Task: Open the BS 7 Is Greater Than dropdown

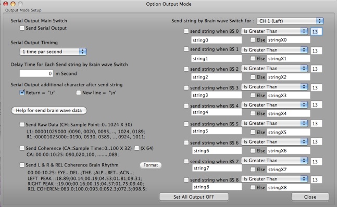Action: tap(274, 161)
